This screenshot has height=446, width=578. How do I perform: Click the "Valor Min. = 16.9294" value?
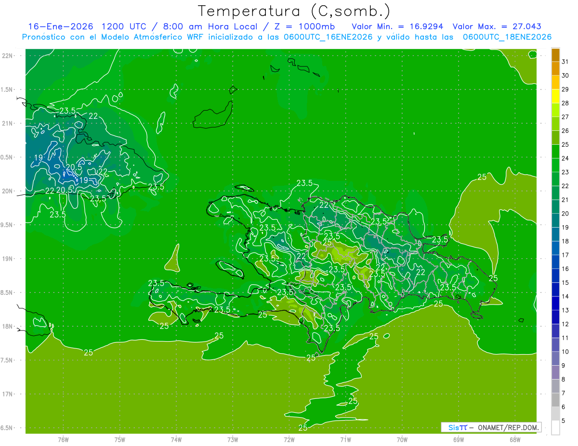(398, 26)
